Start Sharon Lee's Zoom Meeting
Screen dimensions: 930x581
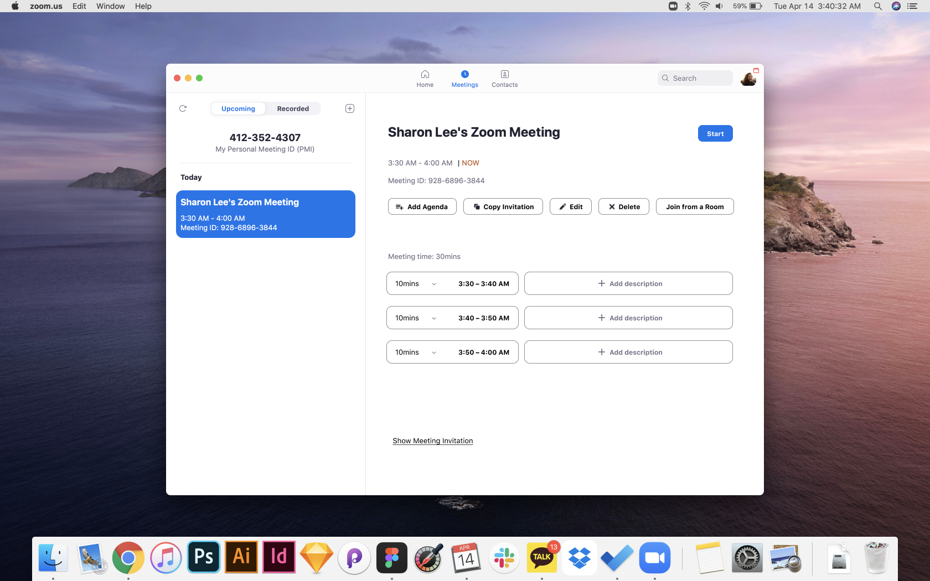[x=715, y=133]
